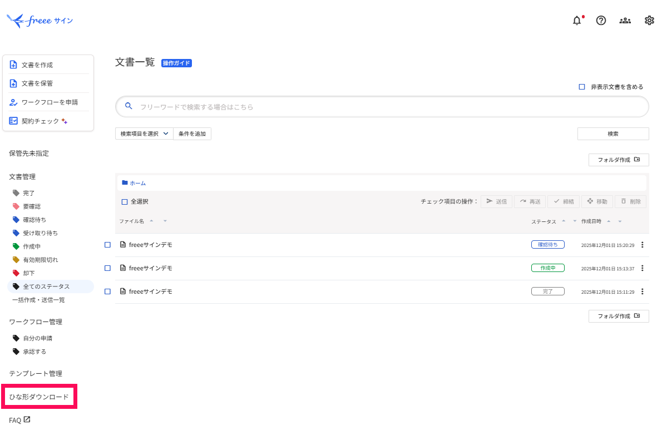Sort 作成日時 descending with the down arrow

620,221
